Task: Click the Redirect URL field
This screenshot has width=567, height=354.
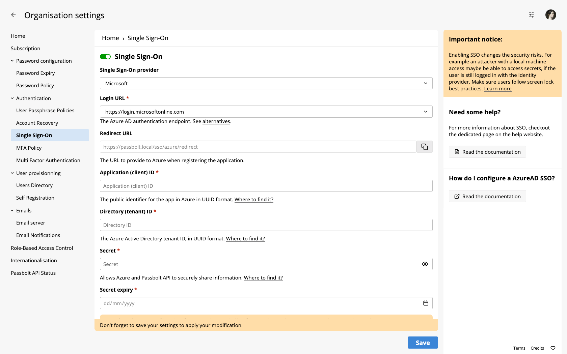Action: (x=258, y=147)
